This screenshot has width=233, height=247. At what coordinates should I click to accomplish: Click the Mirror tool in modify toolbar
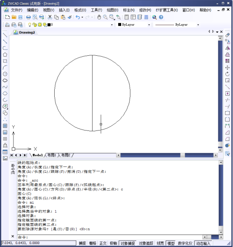point(228,48)
